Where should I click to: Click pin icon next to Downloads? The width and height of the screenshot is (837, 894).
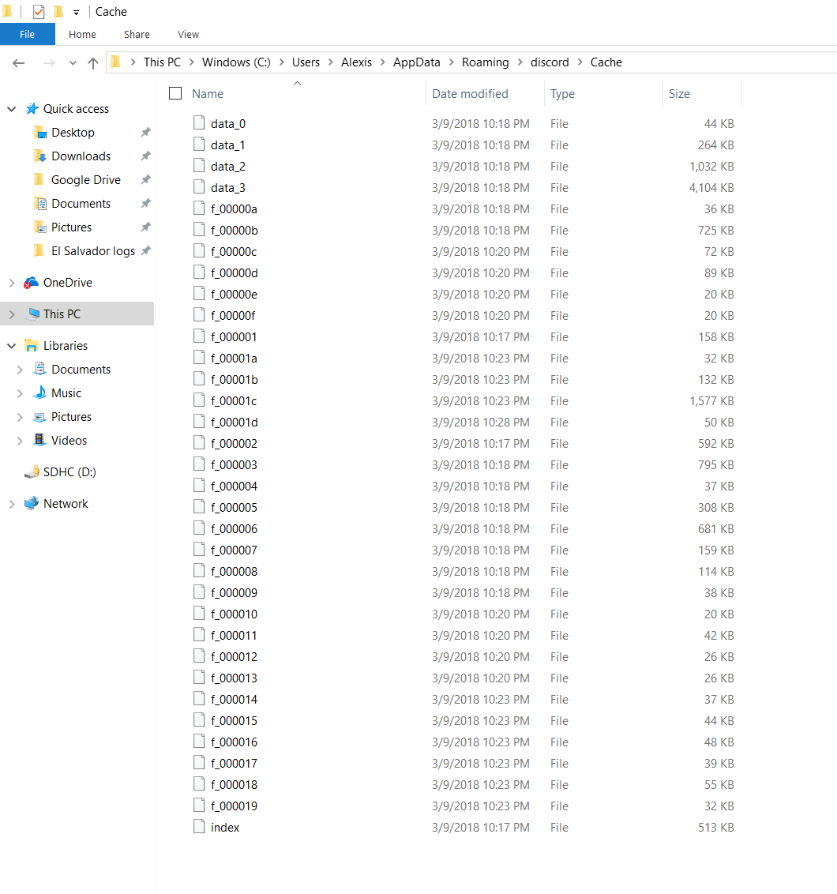[x=146, y=156]
